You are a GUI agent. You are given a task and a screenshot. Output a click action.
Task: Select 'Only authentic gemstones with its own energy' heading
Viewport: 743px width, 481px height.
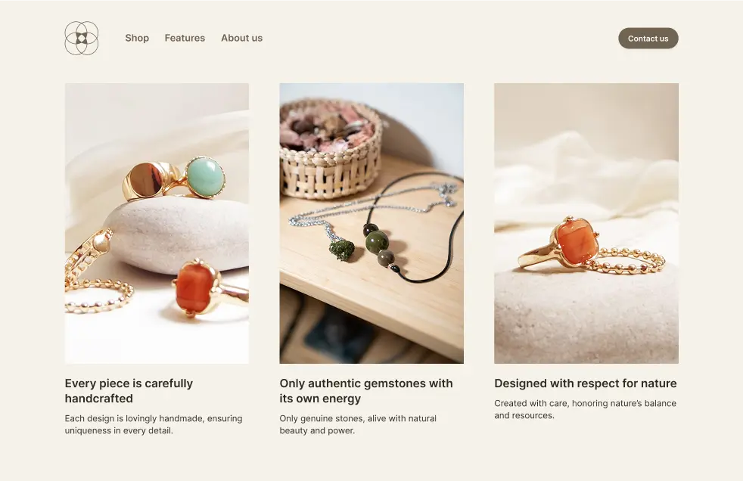pyautogui.click(x=366, y=390)
